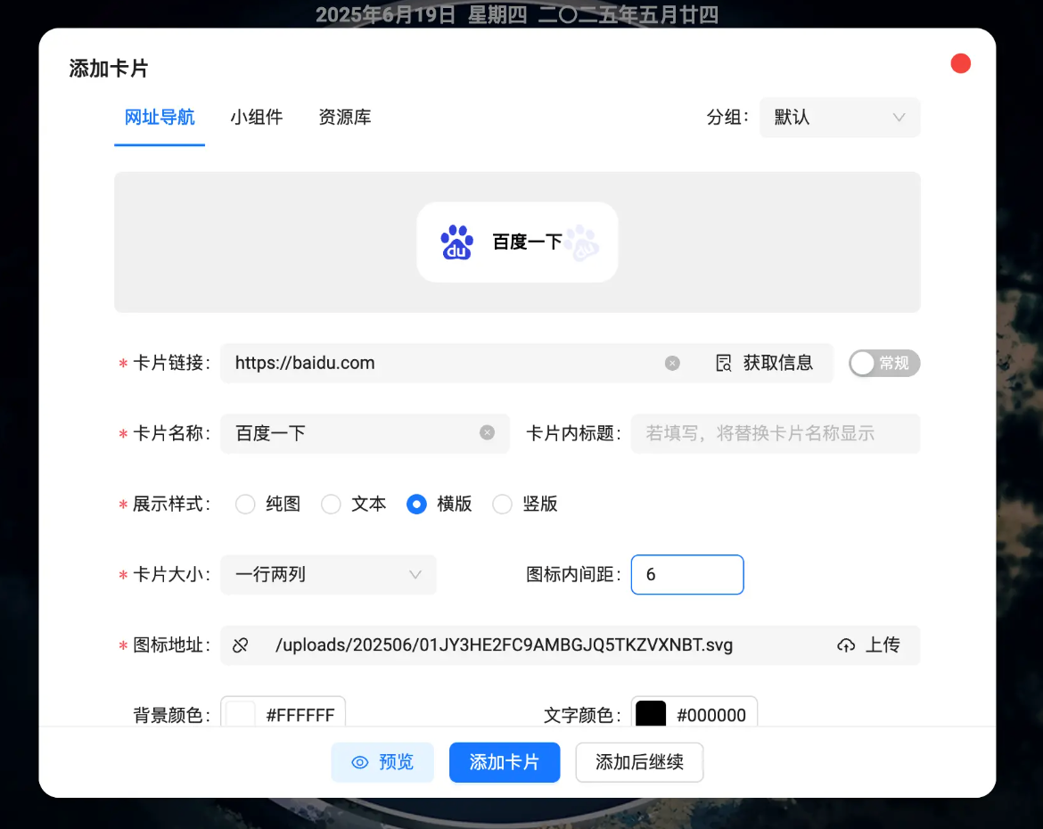Switch to the 资源库 tab
This screenshot has width=1043, height=829.
coord(345,118)
